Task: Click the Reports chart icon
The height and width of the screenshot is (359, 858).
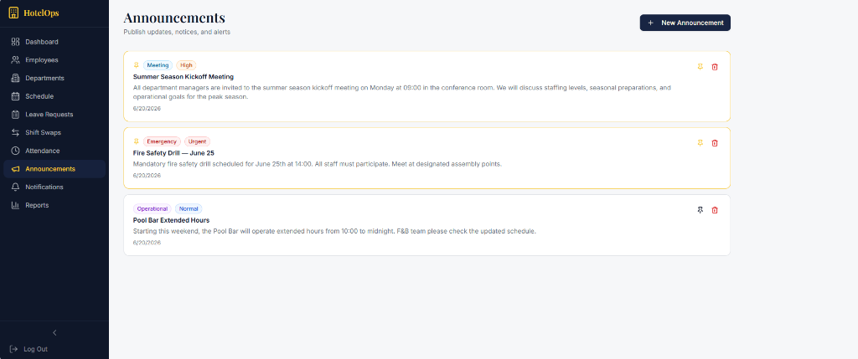Action: [15, 206]
